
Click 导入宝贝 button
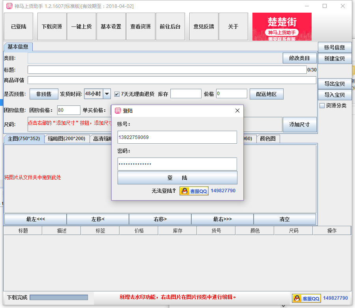click(x=334, y=95)
